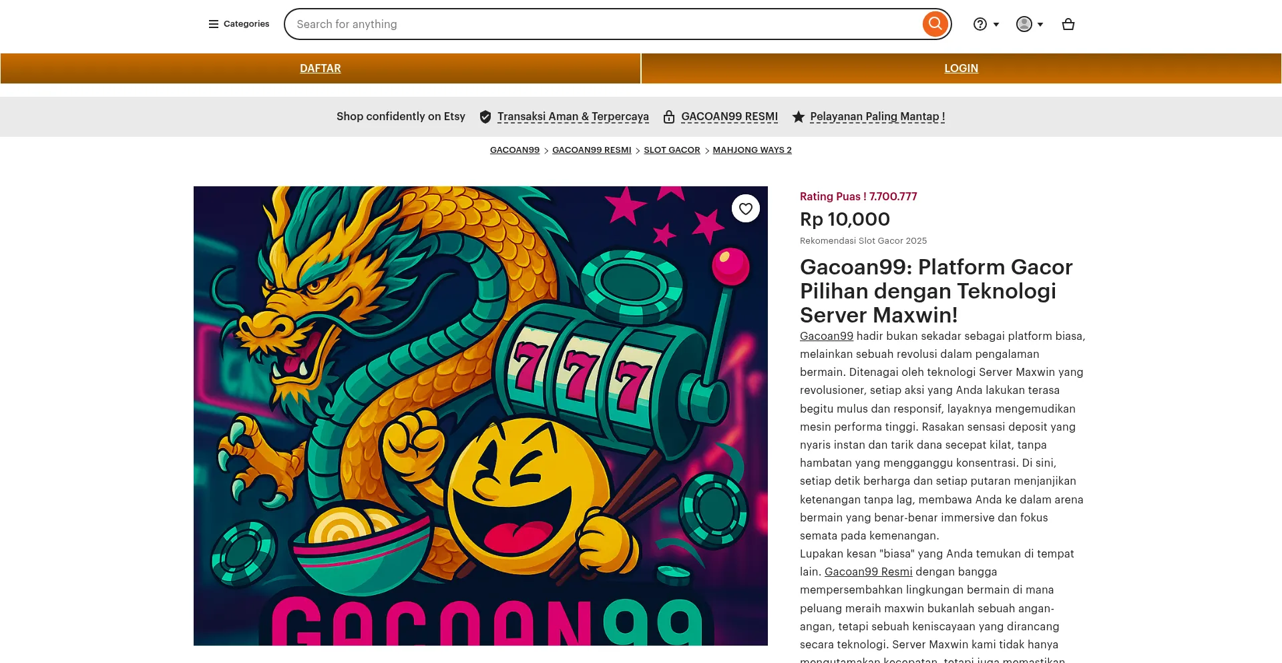Viewport: 1282px width, 663px height.
Task: Click the orange search magnifier button
Action: click(x=935, y=24)
